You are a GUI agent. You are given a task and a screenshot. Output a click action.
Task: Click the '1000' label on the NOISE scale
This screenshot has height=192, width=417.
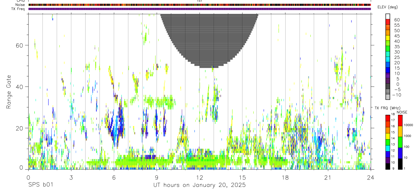coord(407,136)
